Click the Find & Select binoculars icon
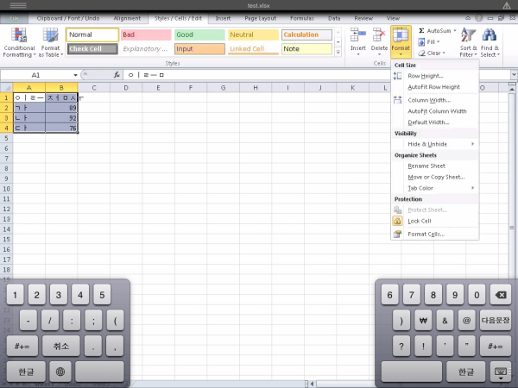518x388 pixels. [490, 35]
